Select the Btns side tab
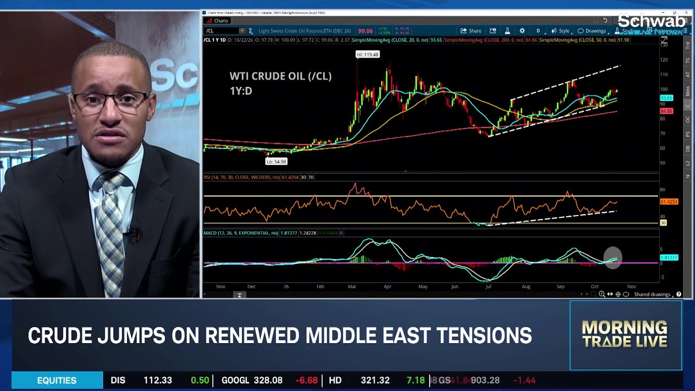This screenshot has height=391, width=695. tap(688, 90)
